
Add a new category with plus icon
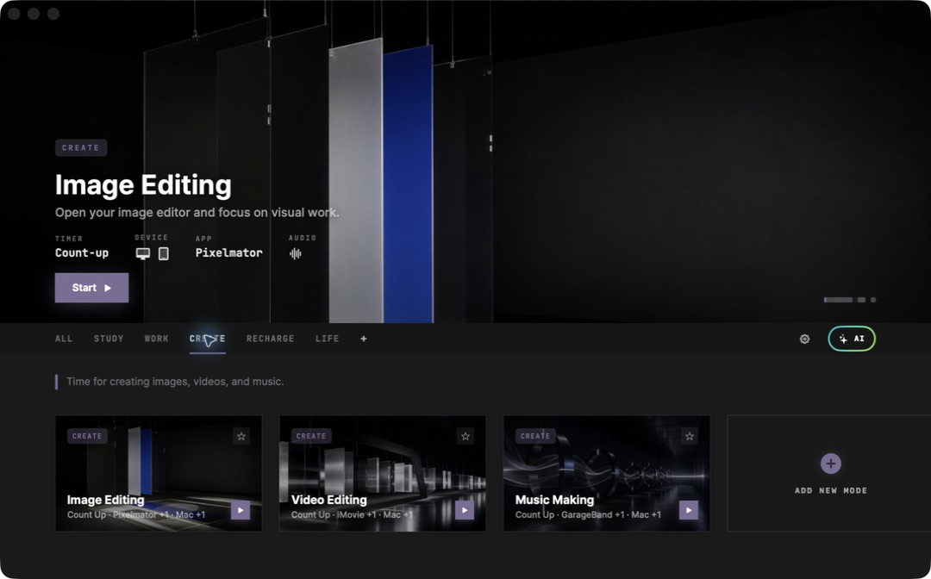[x=364, y=339]
